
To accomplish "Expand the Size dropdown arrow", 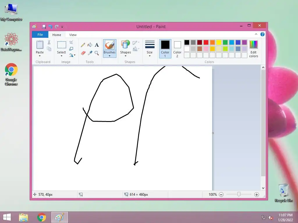I will (150, 56).
